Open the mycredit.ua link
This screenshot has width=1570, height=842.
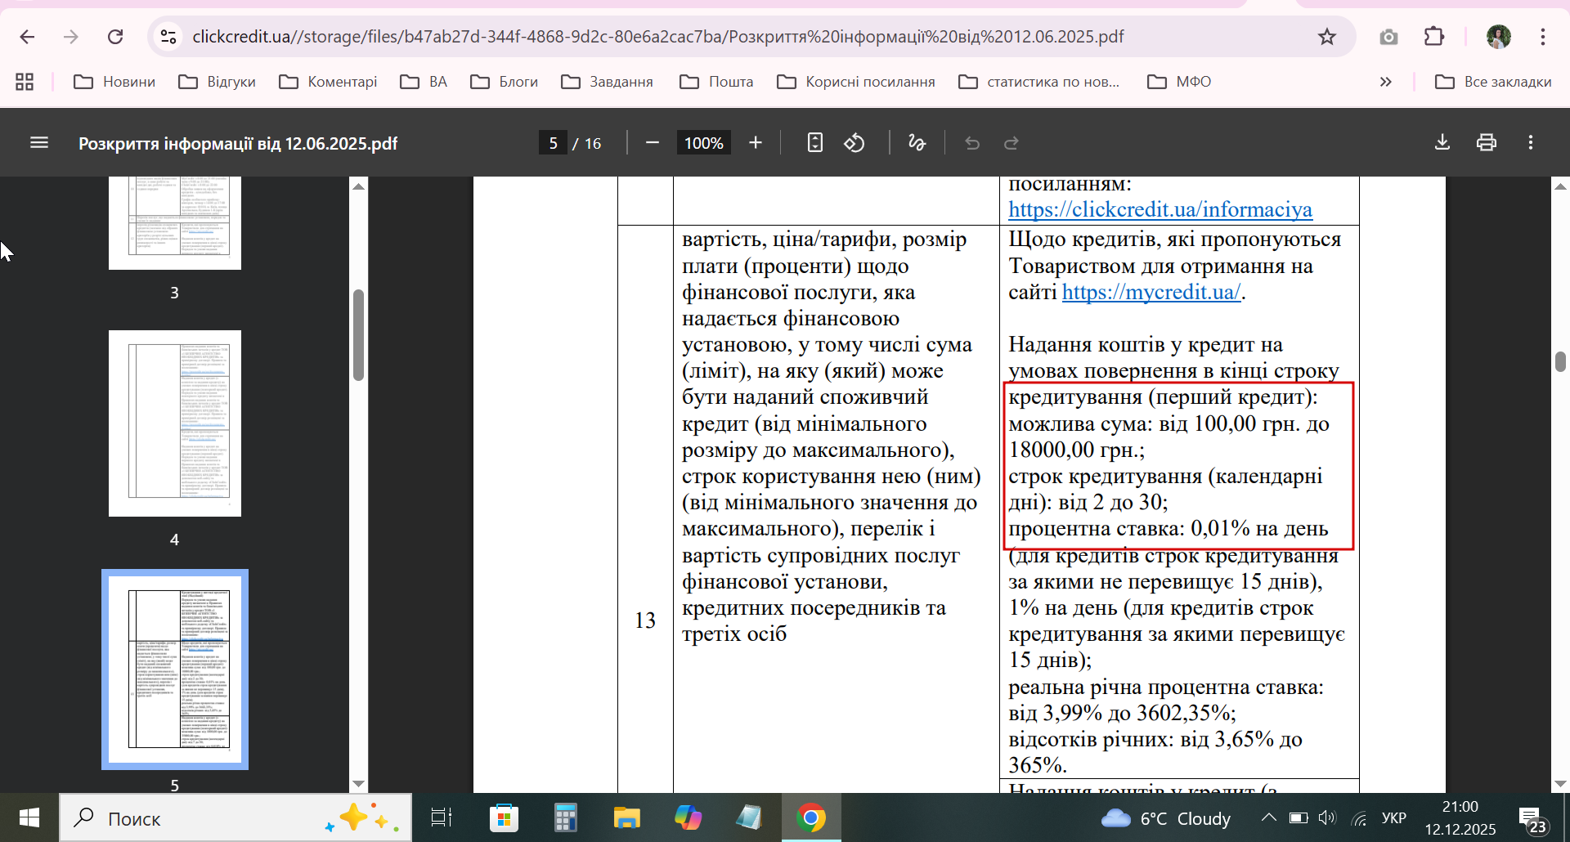click(x=1151, y=293)
